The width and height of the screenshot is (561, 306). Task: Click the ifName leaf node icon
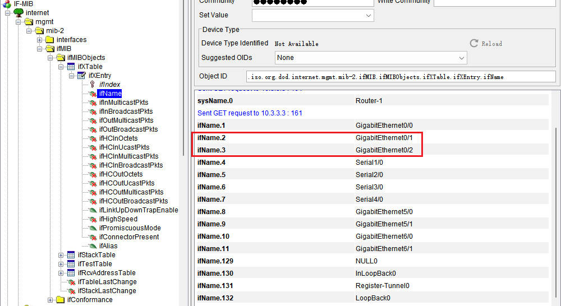93,94
